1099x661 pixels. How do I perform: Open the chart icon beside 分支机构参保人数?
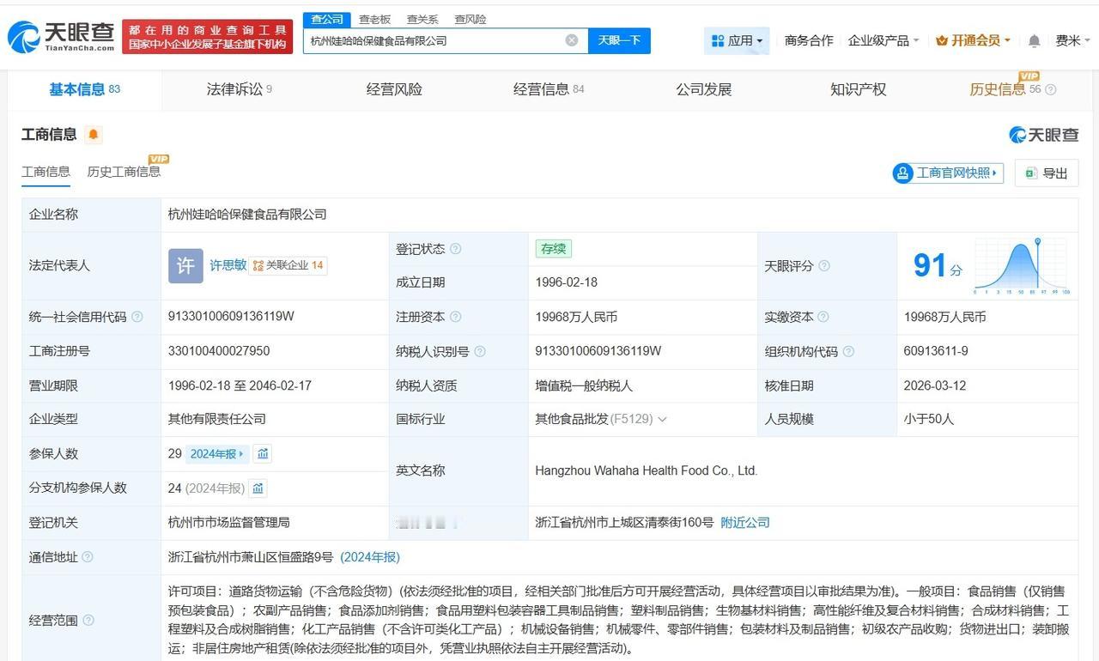click(258, 488)
